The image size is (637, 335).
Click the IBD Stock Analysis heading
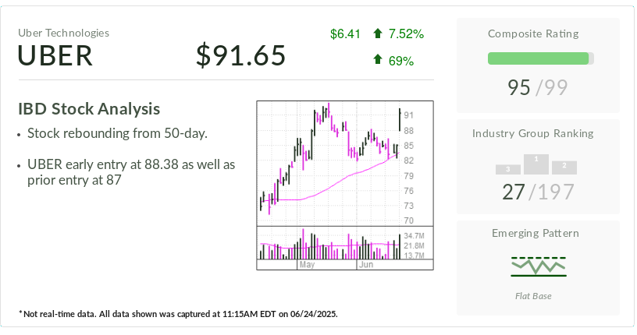(x=89, y=109)
